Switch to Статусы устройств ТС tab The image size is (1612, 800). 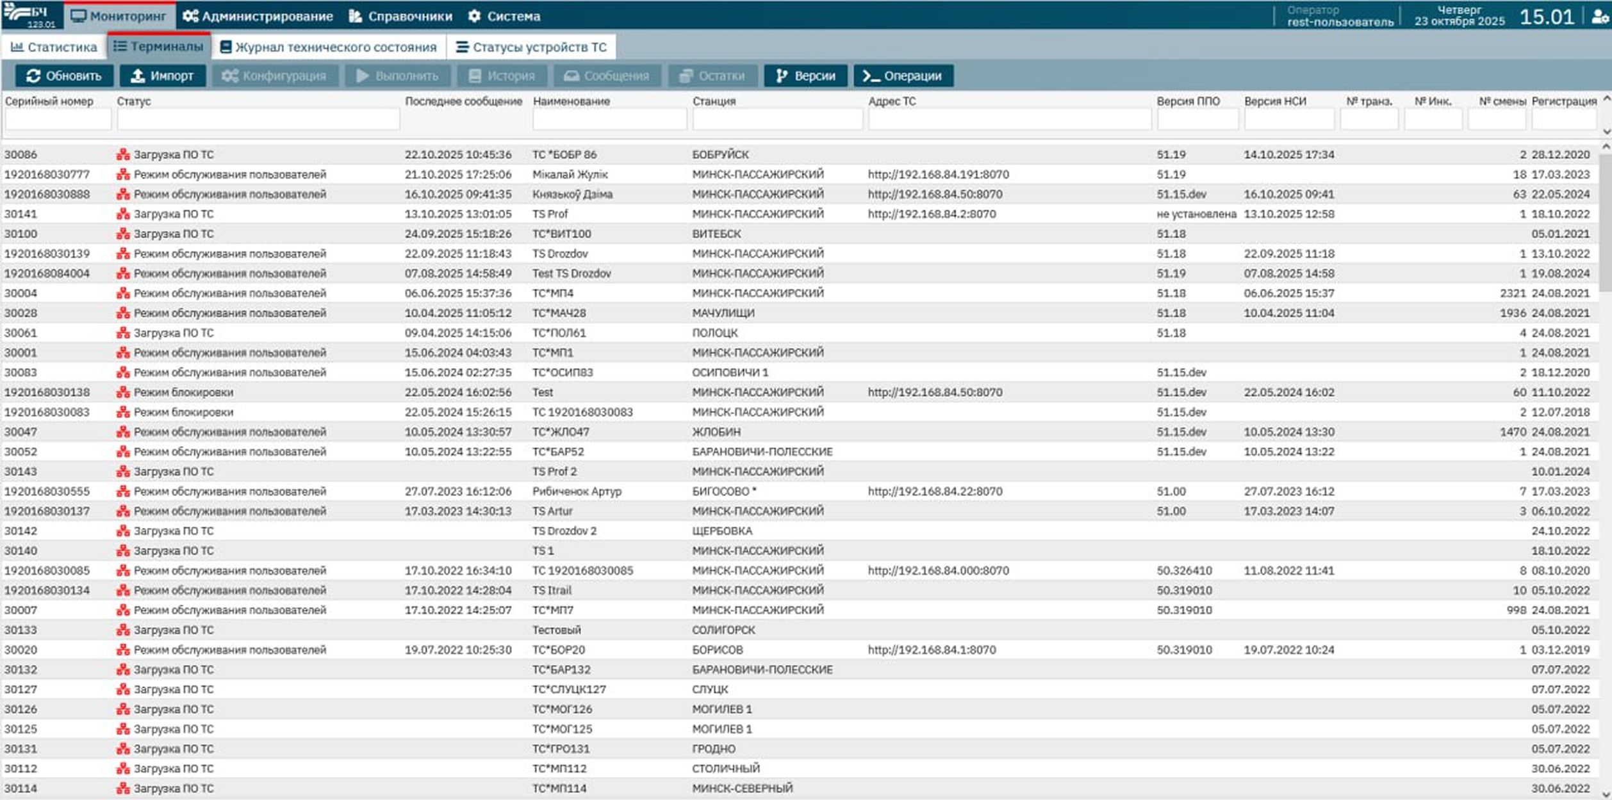point(531,47)
